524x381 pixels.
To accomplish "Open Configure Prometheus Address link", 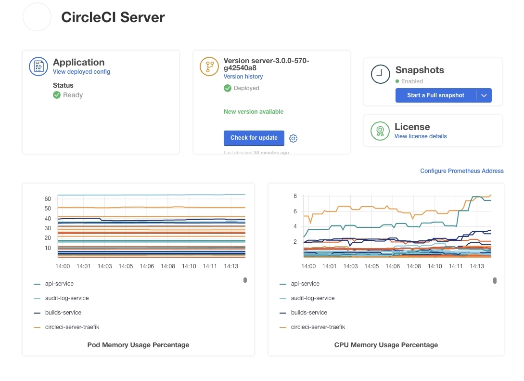I will 461,171.
